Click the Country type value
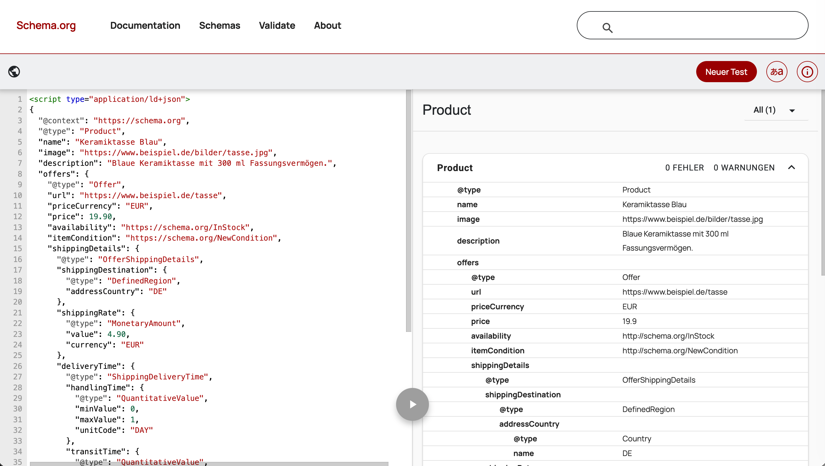This screenshot has height=466, width=825. [x=637, y=439]
